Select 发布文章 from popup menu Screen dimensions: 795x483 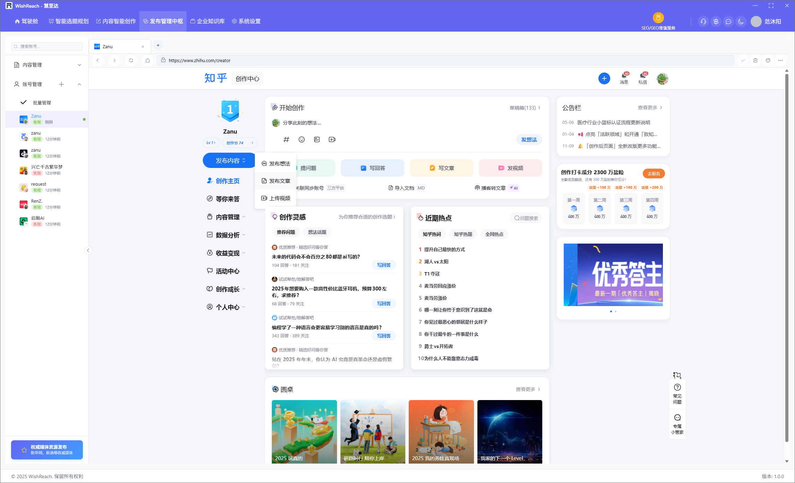pyautogui.click(x=276, y=181)
